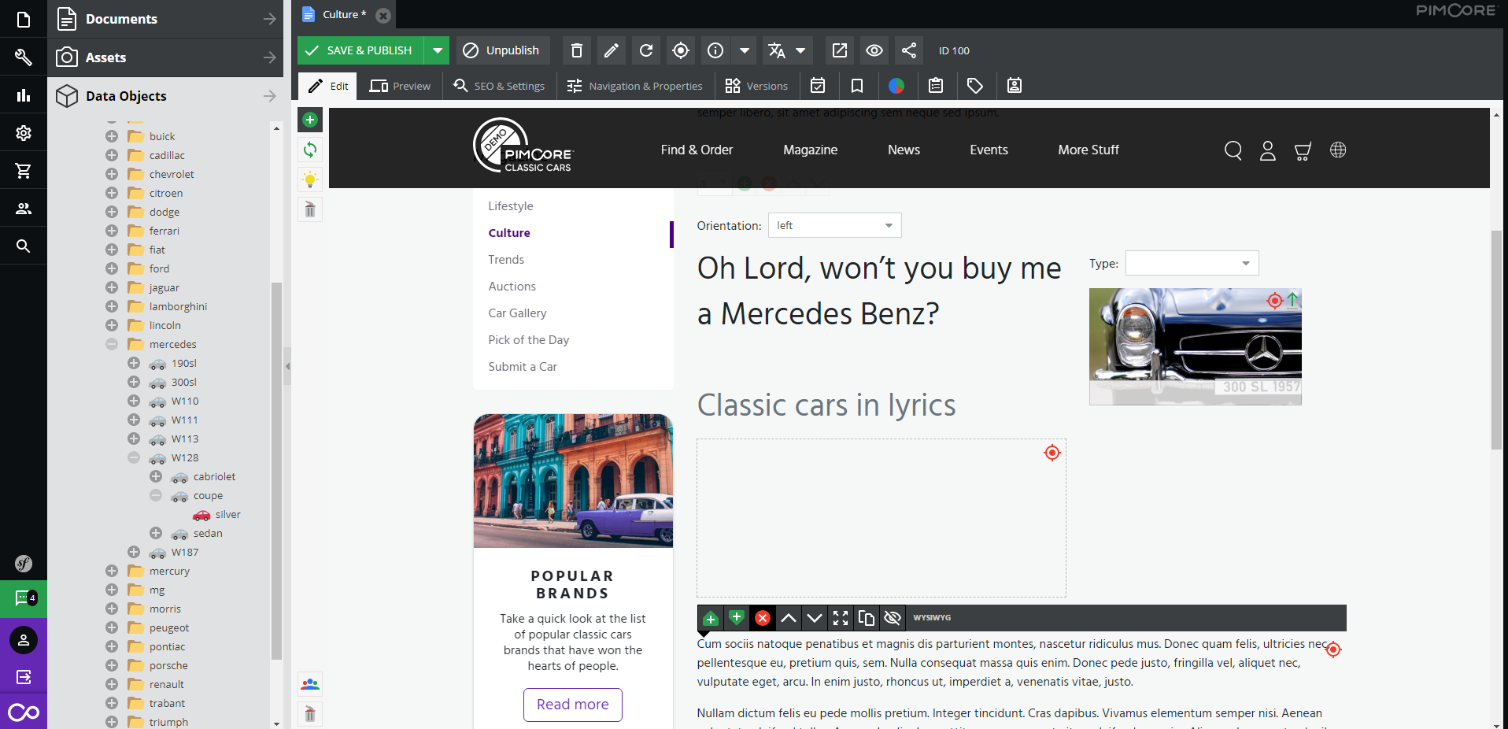The image size is (1508, 729).
Task: Click the rename pencil icon in toolbar
Action: (612, 50)
